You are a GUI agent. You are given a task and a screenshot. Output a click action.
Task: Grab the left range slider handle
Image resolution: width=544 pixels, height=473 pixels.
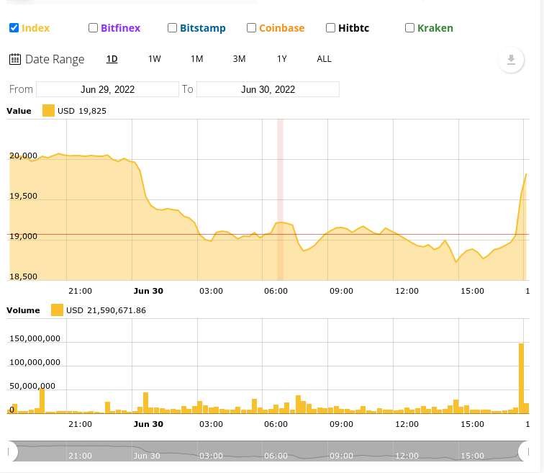12,451
